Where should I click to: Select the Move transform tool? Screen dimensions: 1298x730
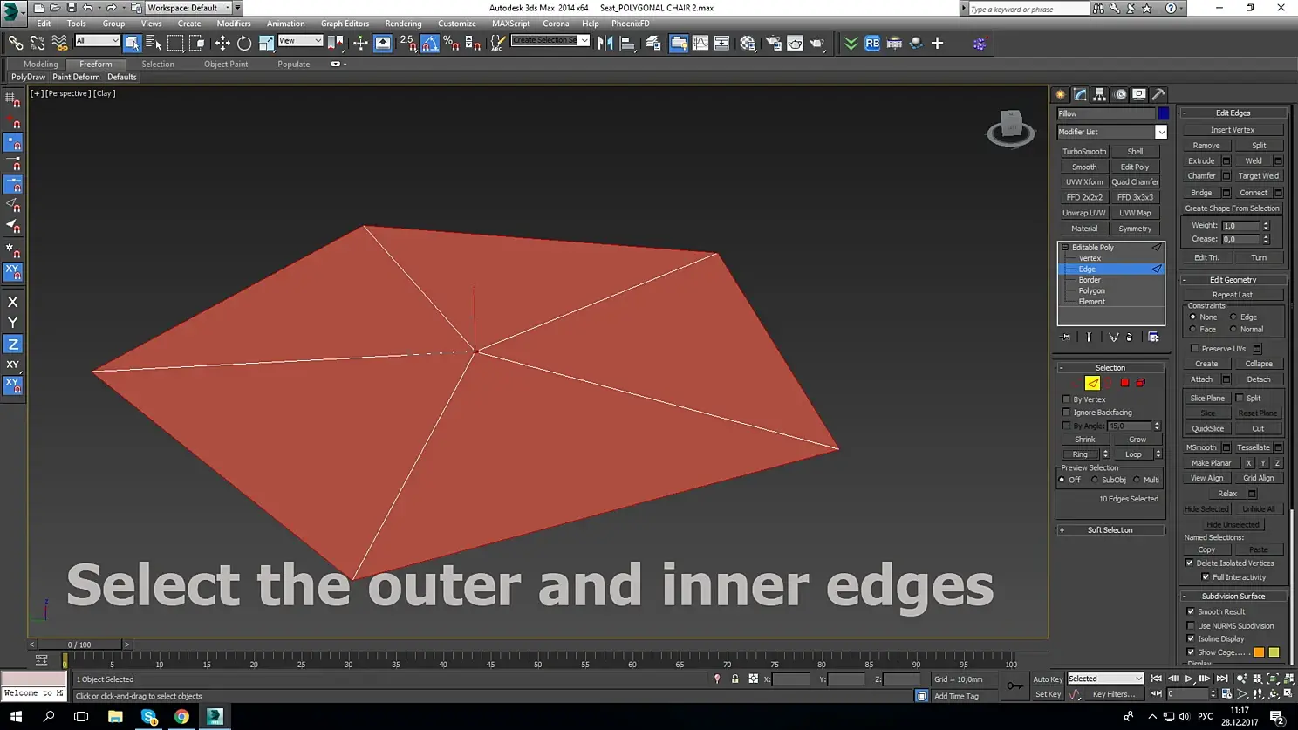[222, 43]
